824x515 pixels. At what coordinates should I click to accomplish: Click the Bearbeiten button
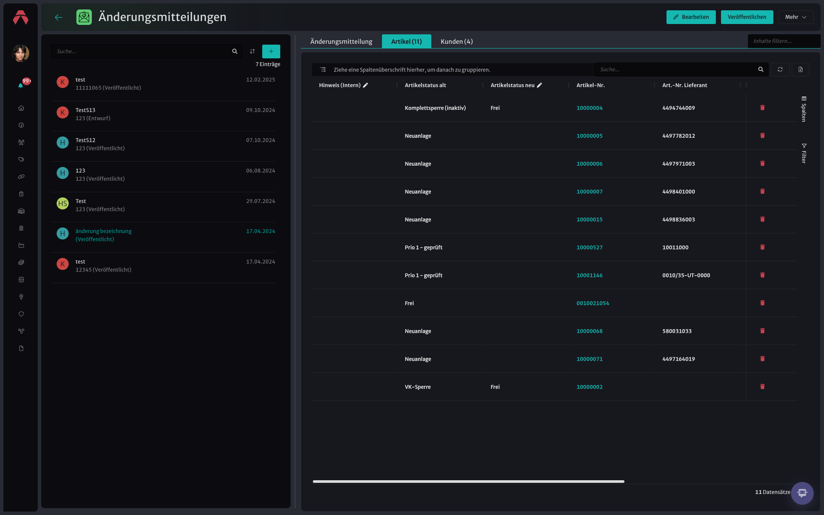[691, 17]
